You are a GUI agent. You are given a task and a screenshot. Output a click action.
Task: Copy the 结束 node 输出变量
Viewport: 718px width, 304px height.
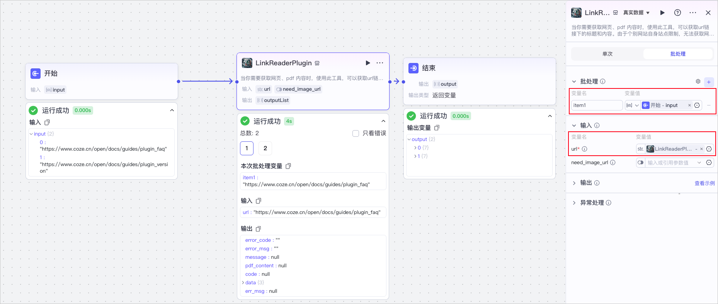pyautogui.click(x=437, y=128)
